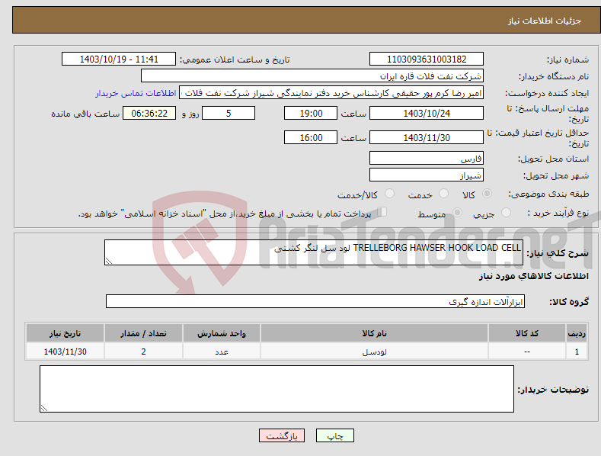The height and width of the screenshot is (456, 601).
Task: Click the کد کالا column header
Action: point(527,333)
